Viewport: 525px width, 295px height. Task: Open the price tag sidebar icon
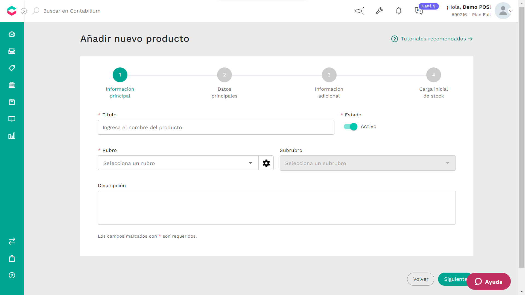tap(12, 68)
